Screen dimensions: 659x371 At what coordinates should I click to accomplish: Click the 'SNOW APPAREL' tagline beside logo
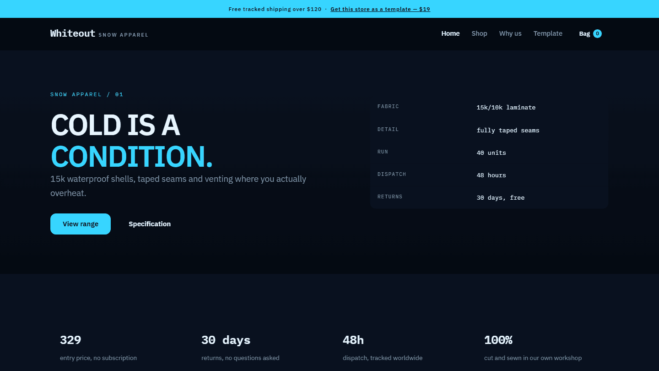tap(124, 35)
